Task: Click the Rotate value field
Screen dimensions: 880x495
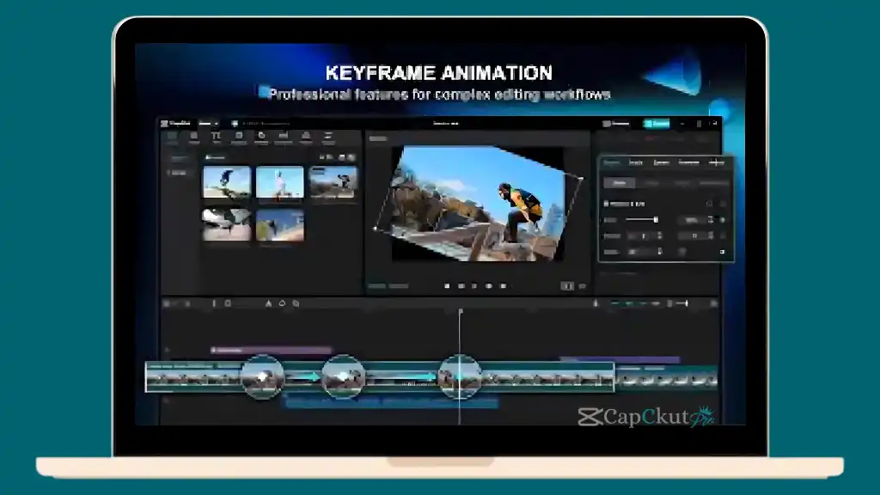Action: pos(645,252)
